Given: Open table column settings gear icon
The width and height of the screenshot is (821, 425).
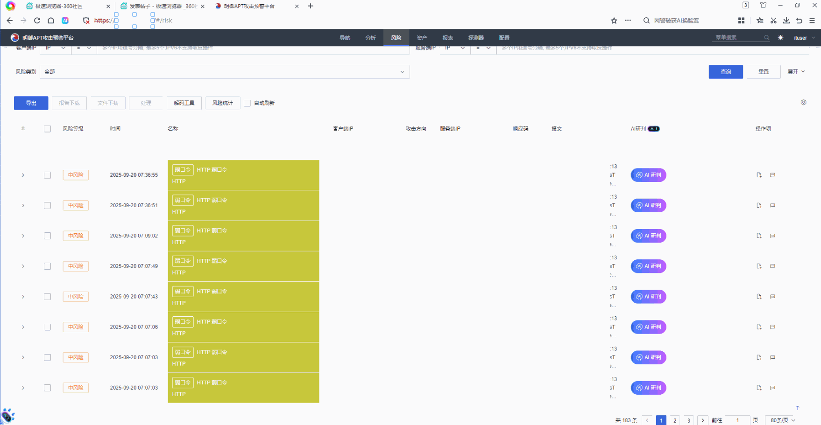Looking at the screenshot, I should [x=803, y=102].
